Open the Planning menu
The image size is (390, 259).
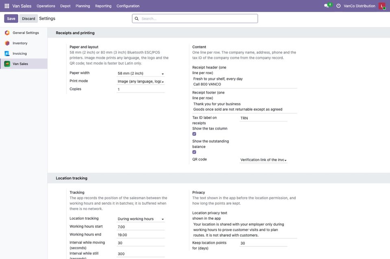83,6
